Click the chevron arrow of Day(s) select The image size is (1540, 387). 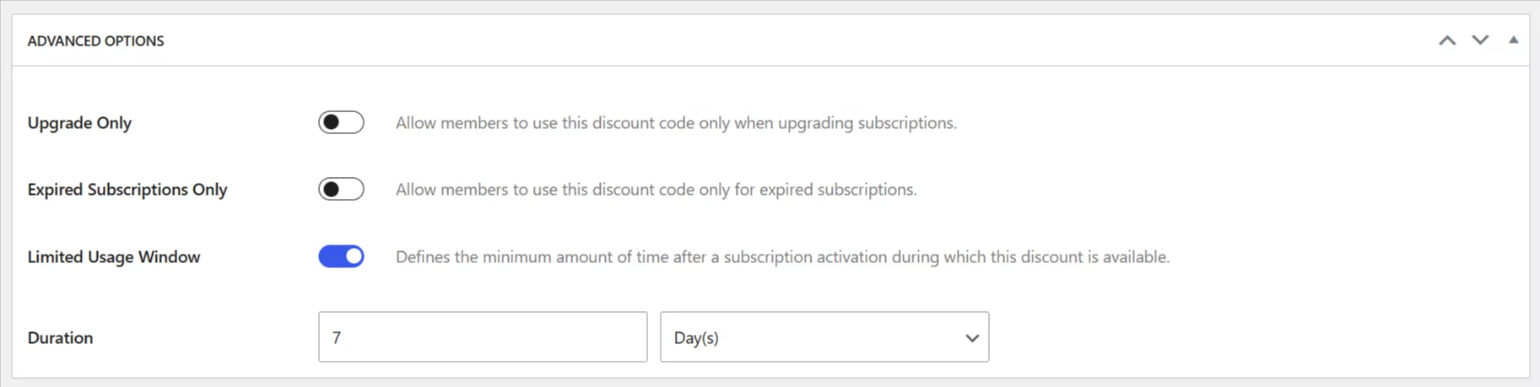[x=972, y=338]
